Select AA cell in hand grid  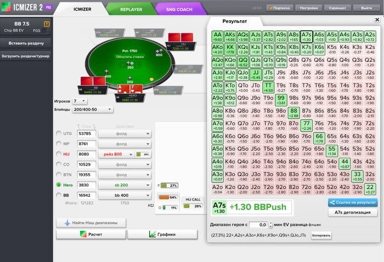point(217,37)
